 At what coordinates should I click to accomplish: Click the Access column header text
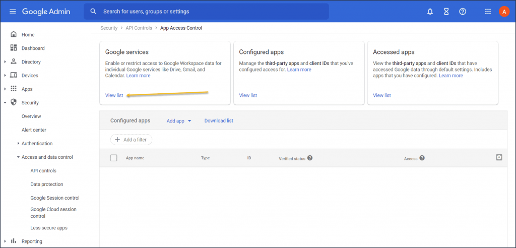[x=411, y=158]
